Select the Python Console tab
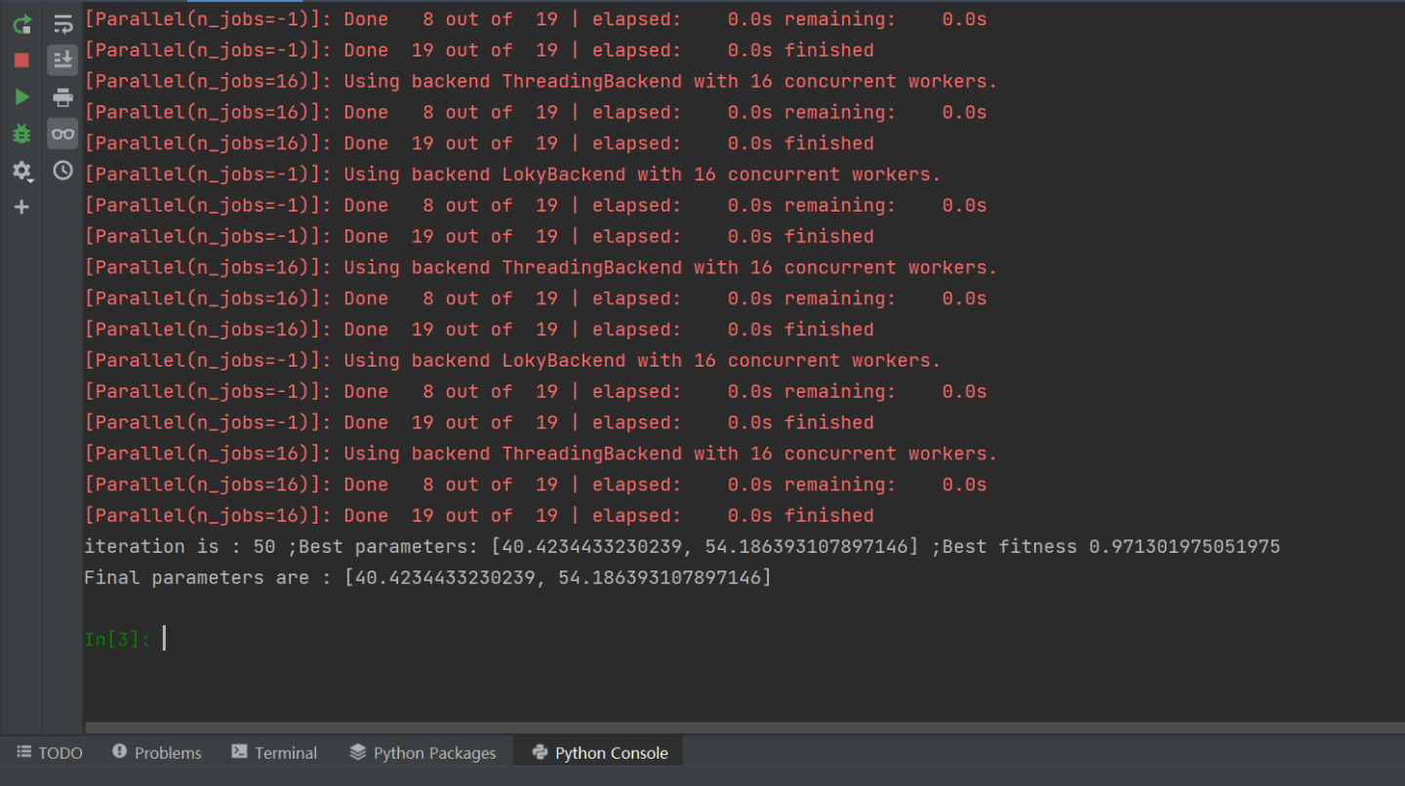 [x=600, y=753]
